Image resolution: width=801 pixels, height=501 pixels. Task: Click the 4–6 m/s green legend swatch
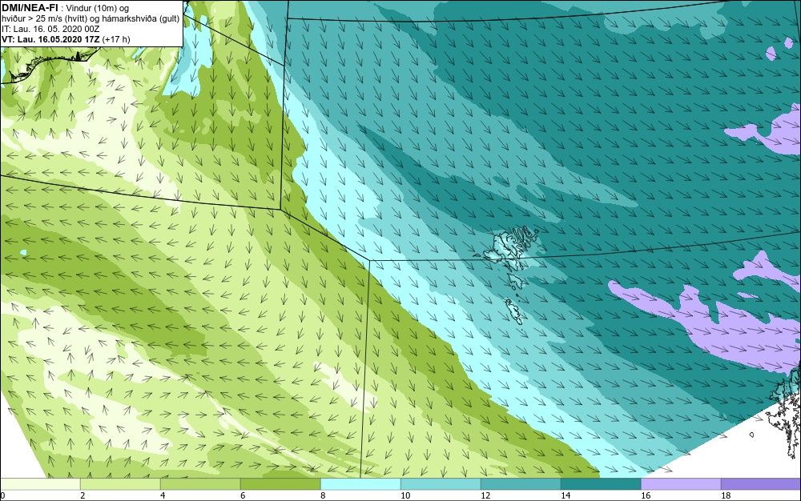201,483
